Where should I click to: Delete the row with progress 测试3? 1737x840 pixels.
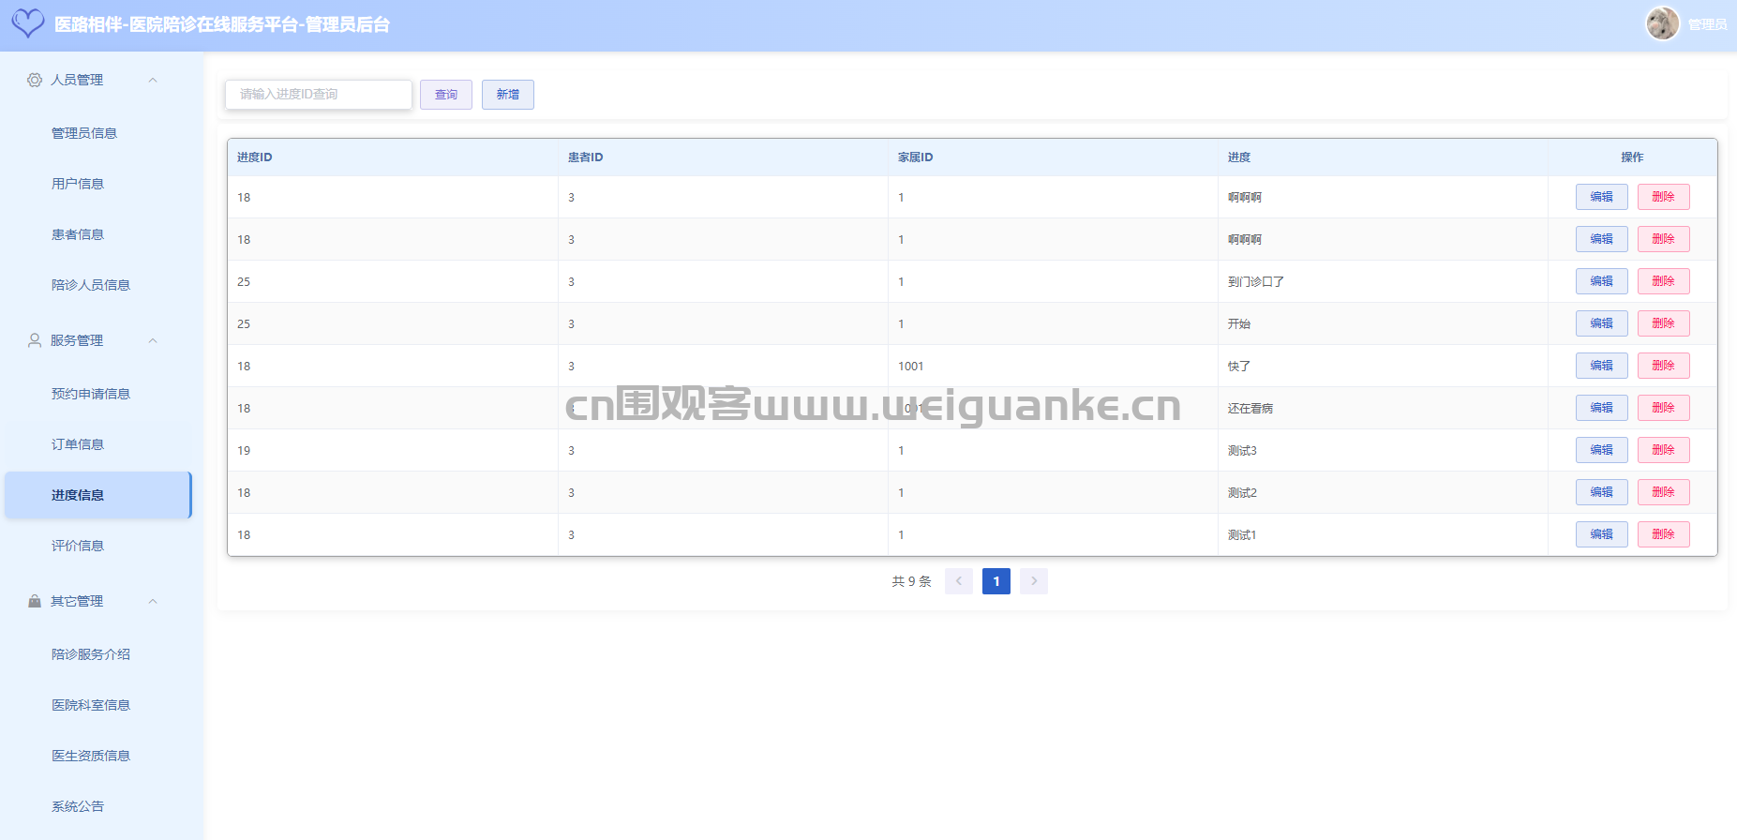coord(1663,450)
